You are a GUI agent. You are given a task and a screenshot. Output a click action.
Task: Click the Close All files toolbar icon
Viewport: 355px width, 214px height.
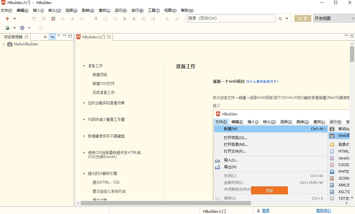[x=53, y=19]
